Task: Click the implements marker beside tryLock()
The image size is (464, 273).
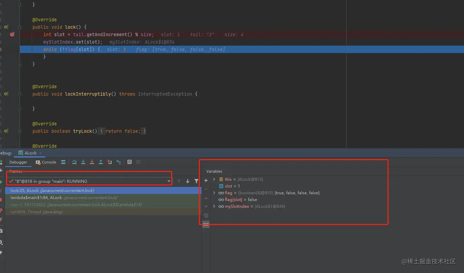Action: [x=6, y=131]
